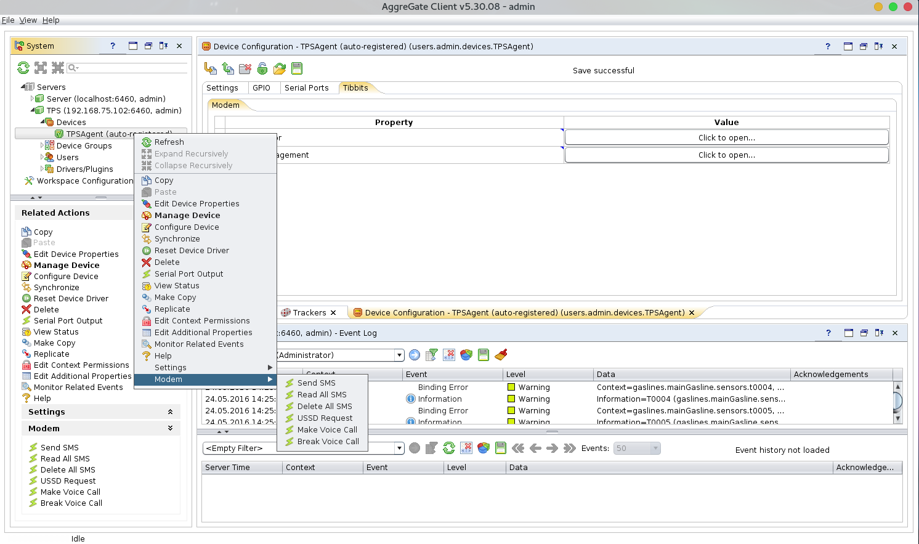
Task: Open the Events count dropdown
Action: (655, 448)
